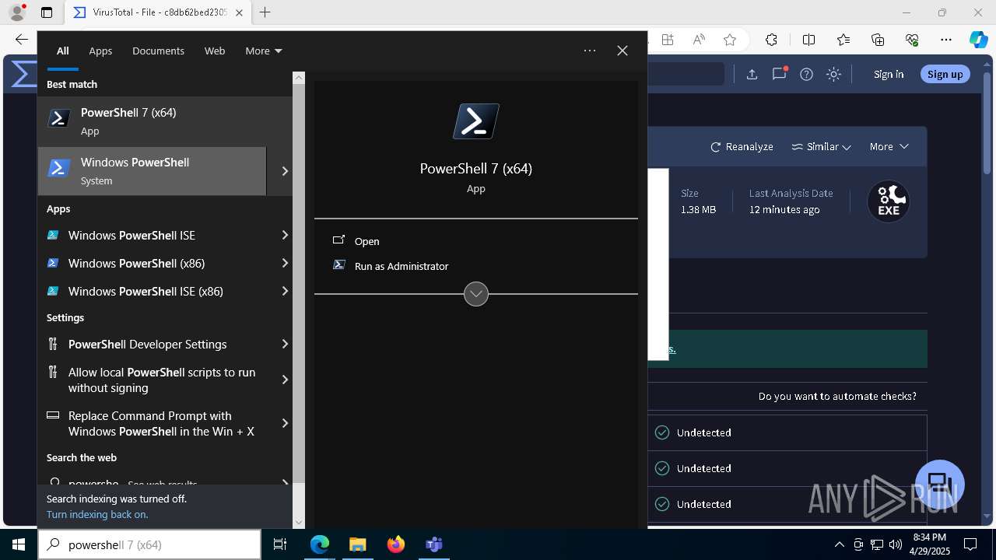Expand Replace Command Prompt setting arrow
The width and height of the screenshot is (996, 560).
tap(285, 423)
